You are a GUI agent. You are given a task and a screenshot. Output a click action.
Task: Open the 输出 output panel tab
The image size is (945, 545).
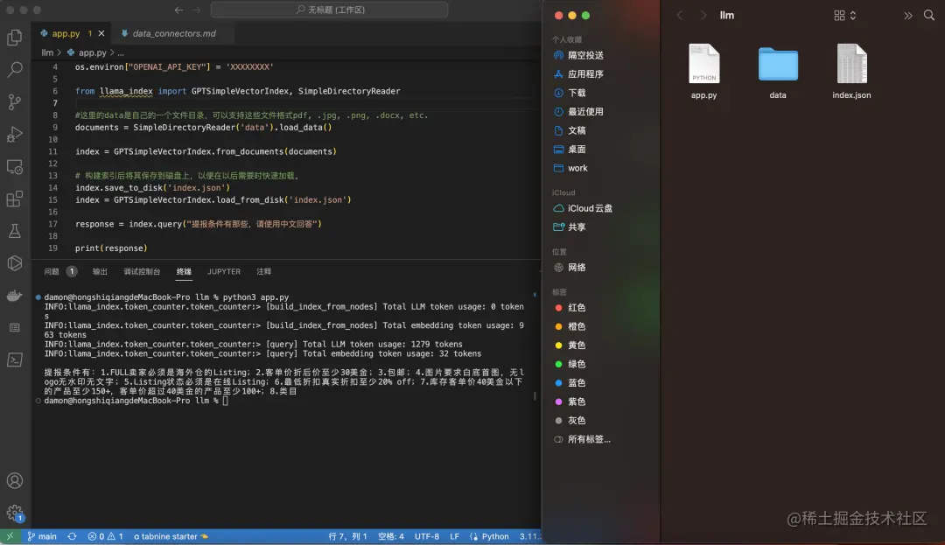click(x=100, y=271)
